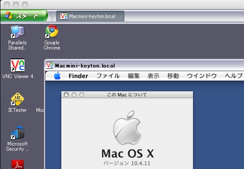Click the outer Parallels window minimize button

(16, 5)
